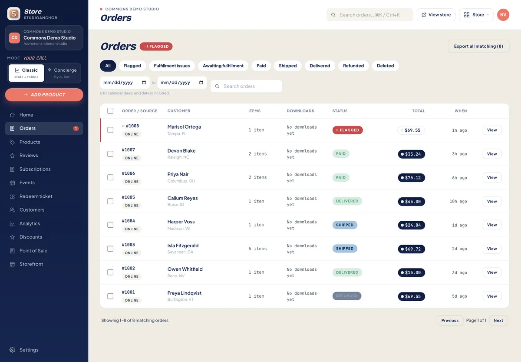
Task: Select checkbox for Callum Reyes's order
Action: click(110, 201)
